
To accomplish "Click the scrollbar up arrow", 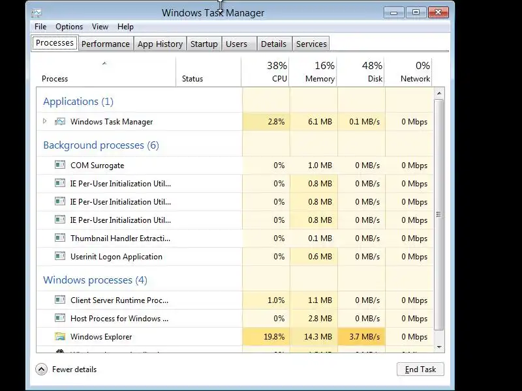I will tap(439, 93).
